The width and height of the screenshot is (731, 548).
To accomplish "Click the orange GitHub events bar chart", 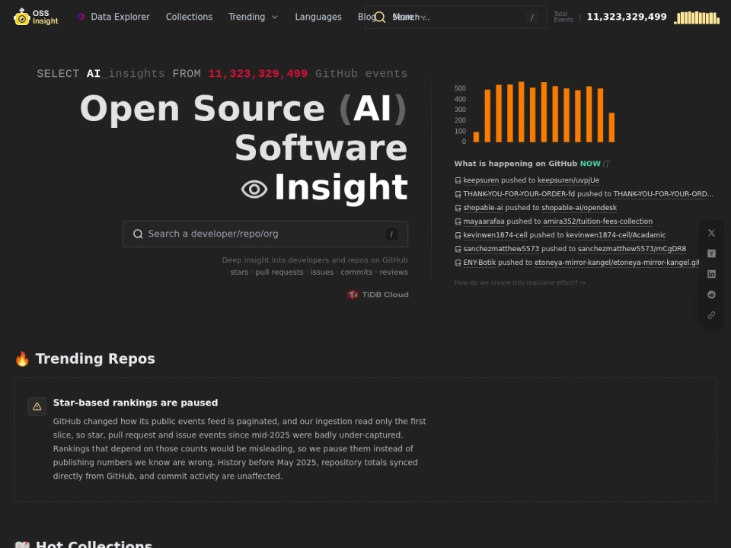I will pos(543,113).
